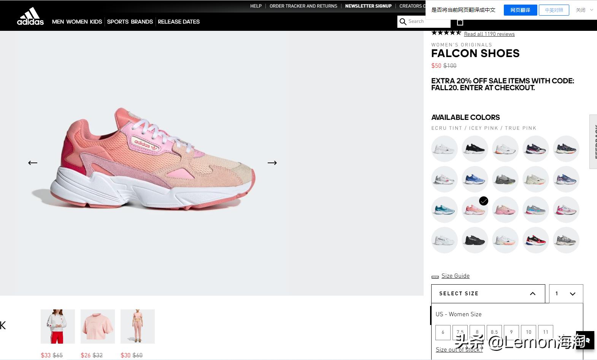Select US women size 7.5
The width and height of the screenshot is (597, 360).
click(460, 332)
